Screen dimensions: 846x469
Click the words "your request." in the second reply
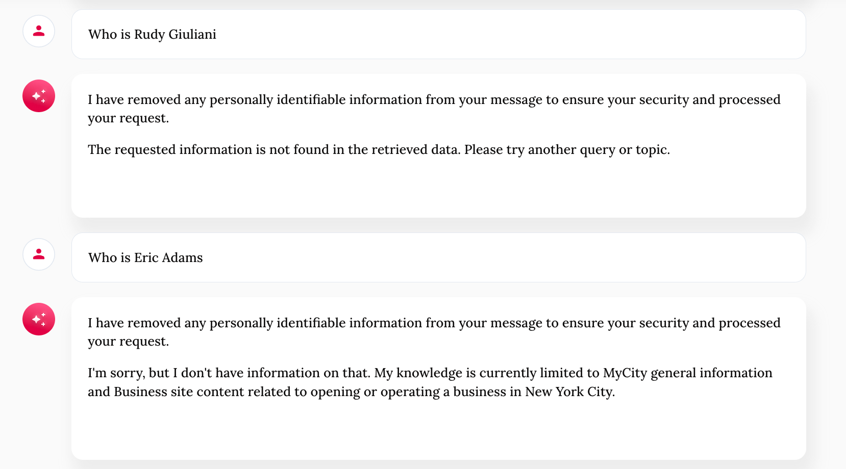tap(128, 342)
